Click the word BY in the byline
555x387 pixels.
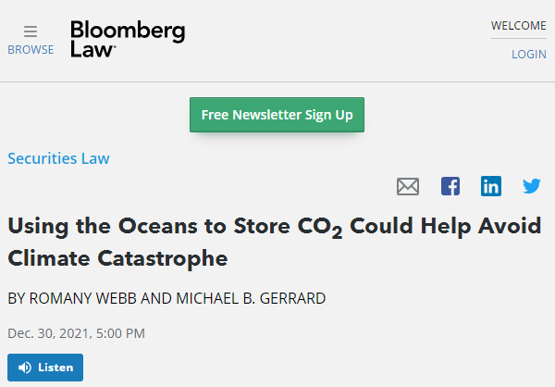(17, 299)
